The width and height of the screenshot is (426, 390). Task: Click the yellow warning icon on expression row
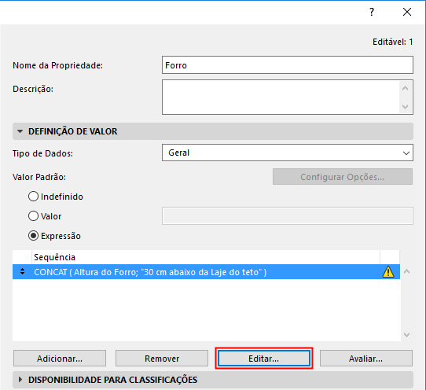coord(388,272)
